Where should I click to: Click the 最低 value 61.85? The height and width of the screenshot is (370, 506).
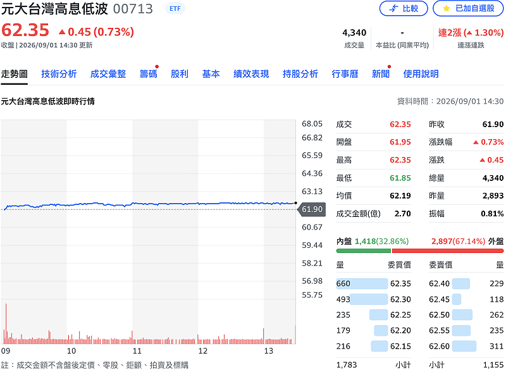point(400,178)
